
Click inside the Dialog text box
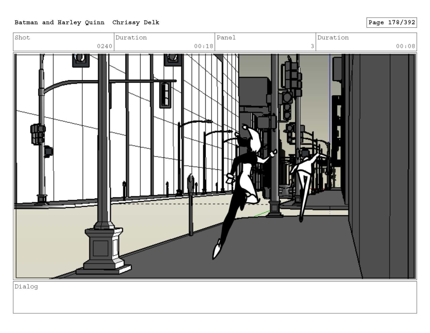(215, 297)
